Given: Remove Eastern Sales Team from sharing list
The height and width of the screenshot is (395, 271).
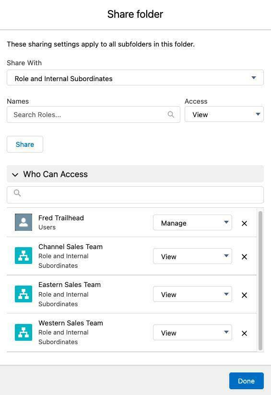Looking at the screenshot, I should tap(244, 295).
